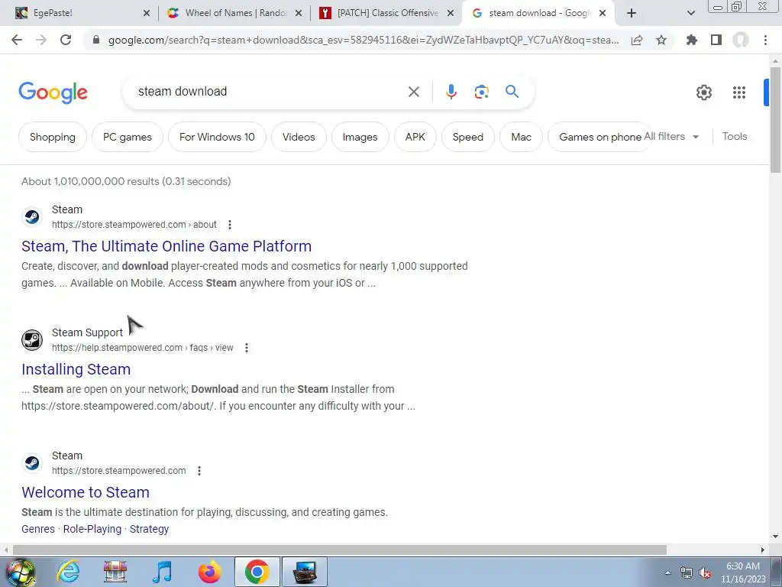The image size is (782, 587).
Task: Open options for the Welcome to Steam result
Action: pyautogui.click(x=199, y=471)
